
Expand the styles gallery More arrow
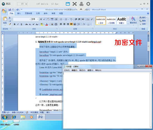[128, 23]
